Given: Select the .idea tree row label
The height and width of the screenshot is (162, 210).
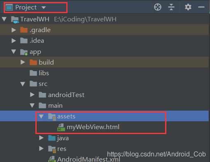Looking at the screenshot, I should pyautogui.click(x=37, y=41).
